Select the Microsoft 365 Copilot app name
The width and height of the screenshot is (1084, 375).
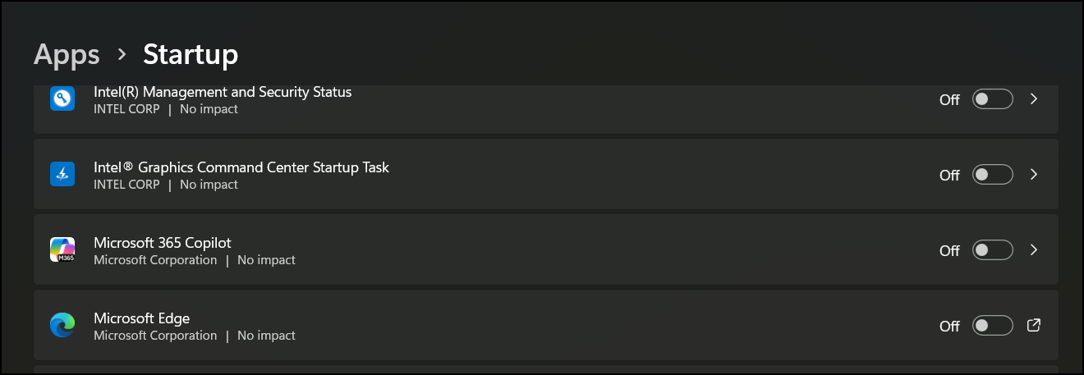coord(163,242)
